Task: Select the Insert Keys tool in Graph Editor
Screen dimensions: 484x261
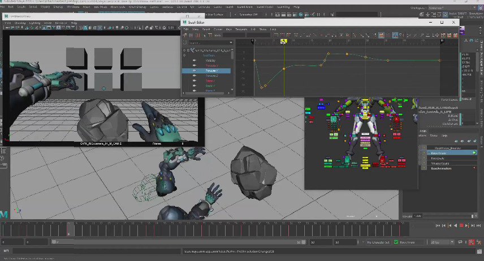Action: 191,35
